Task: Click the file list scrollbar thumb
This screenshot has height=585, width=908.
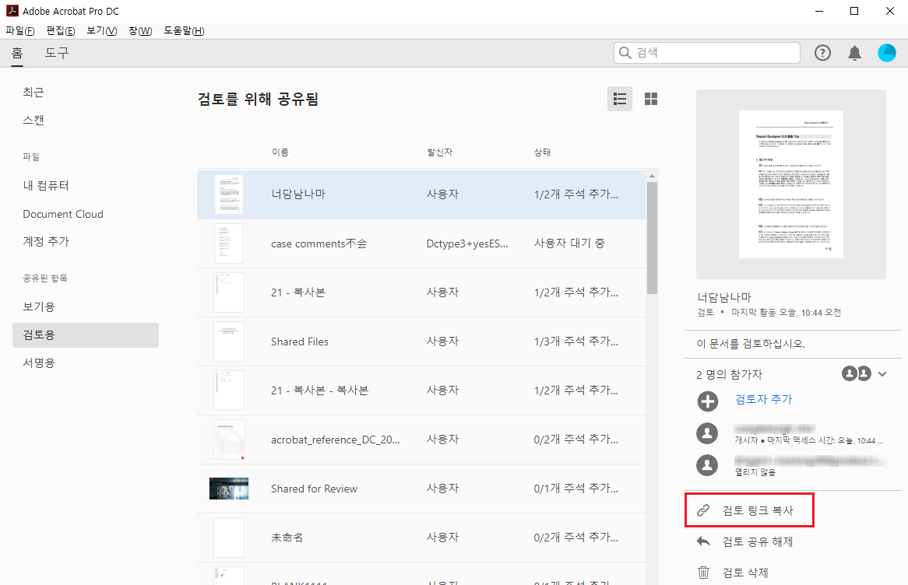Action: [652, 238]
